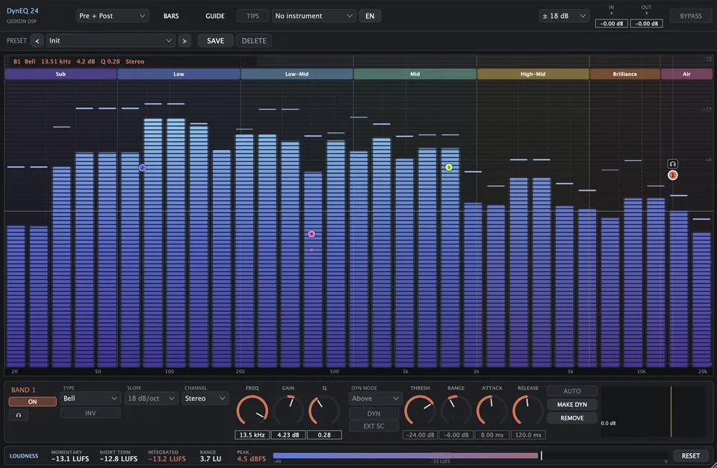This screenshot has height=468, width=717.
Task: Open 18 dB/oct slope dropdown
Action: 151,399
